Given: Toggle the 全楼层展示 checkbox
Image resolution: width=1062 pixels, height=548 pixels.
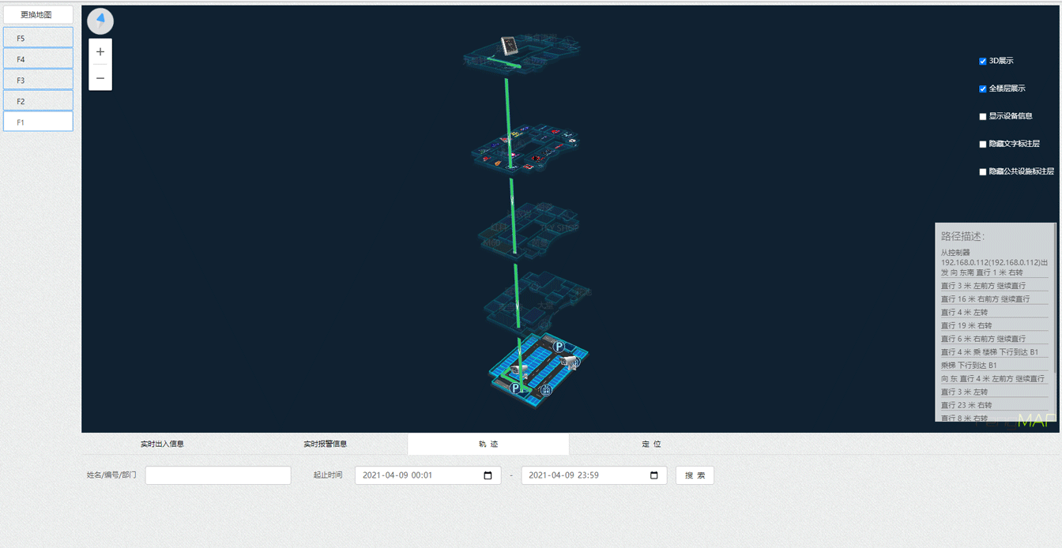Looking at the screenshot, I should (982, 88).
